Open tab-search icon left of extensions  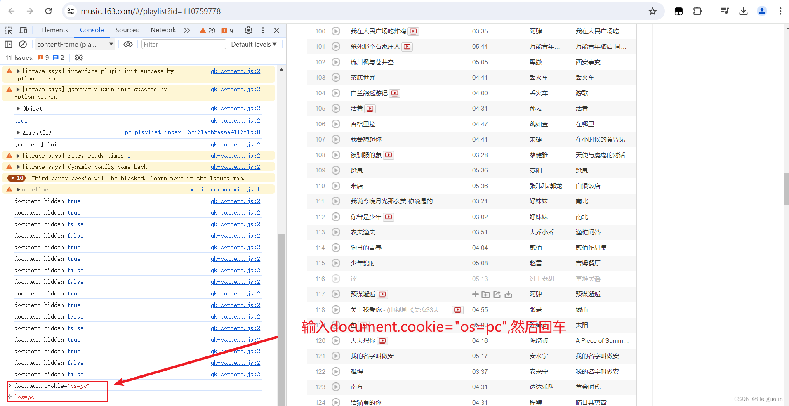[678, 11]
